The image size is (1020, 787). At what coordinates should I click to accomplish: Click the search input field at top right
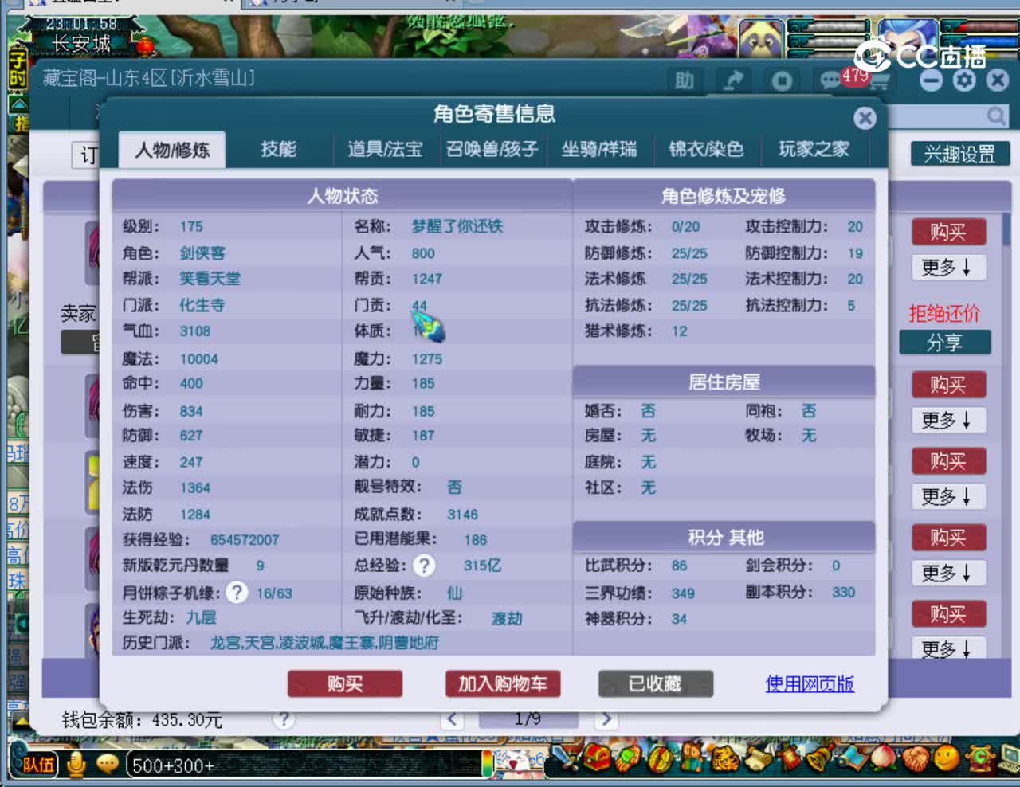pyautogui.click(x=948, y=116)
